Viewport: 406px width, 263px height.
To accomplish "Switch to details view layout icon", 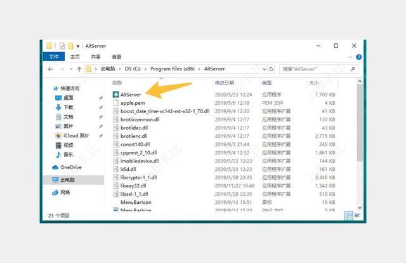I will pyautogui.click(x=349, y=215).
